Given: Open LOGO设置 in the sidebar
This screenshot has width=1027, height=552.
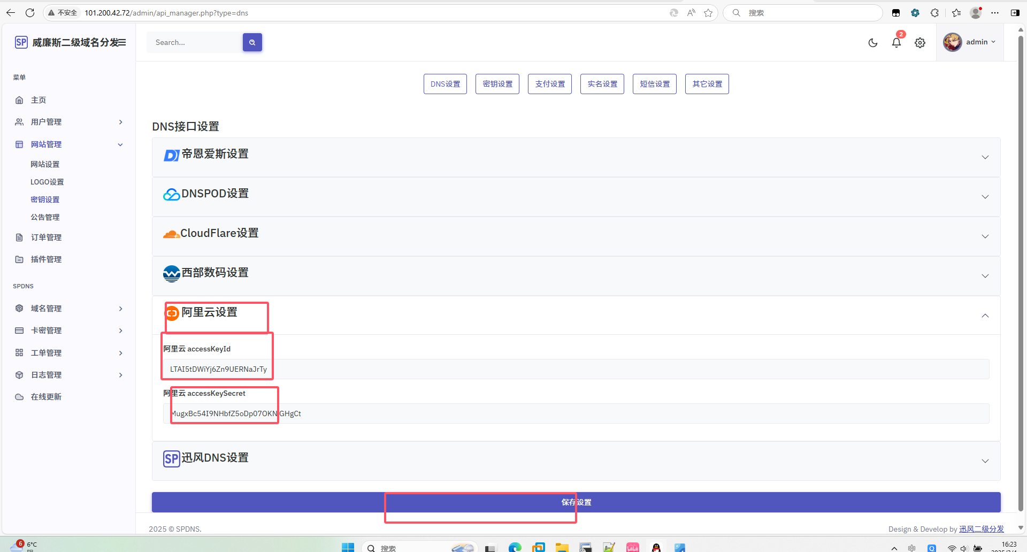Looking at the screenshot, I should tap(47, 182).
